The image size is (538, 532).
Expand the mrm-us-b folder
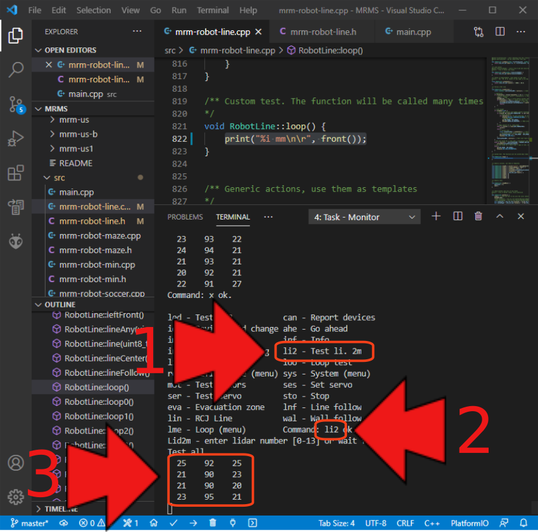[x=78, y=134]
